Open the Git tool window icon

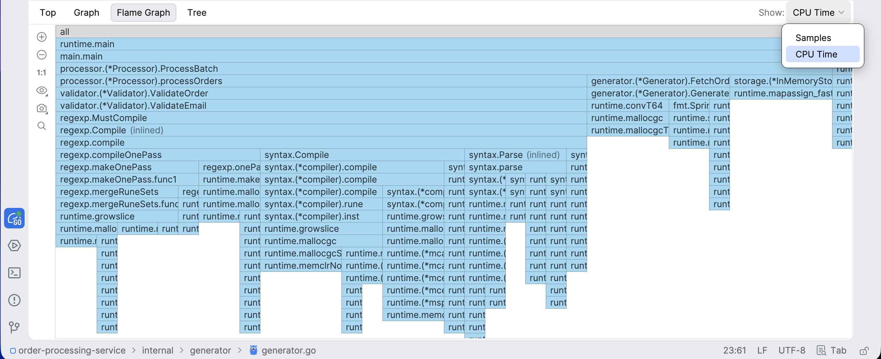click(14, 327)
